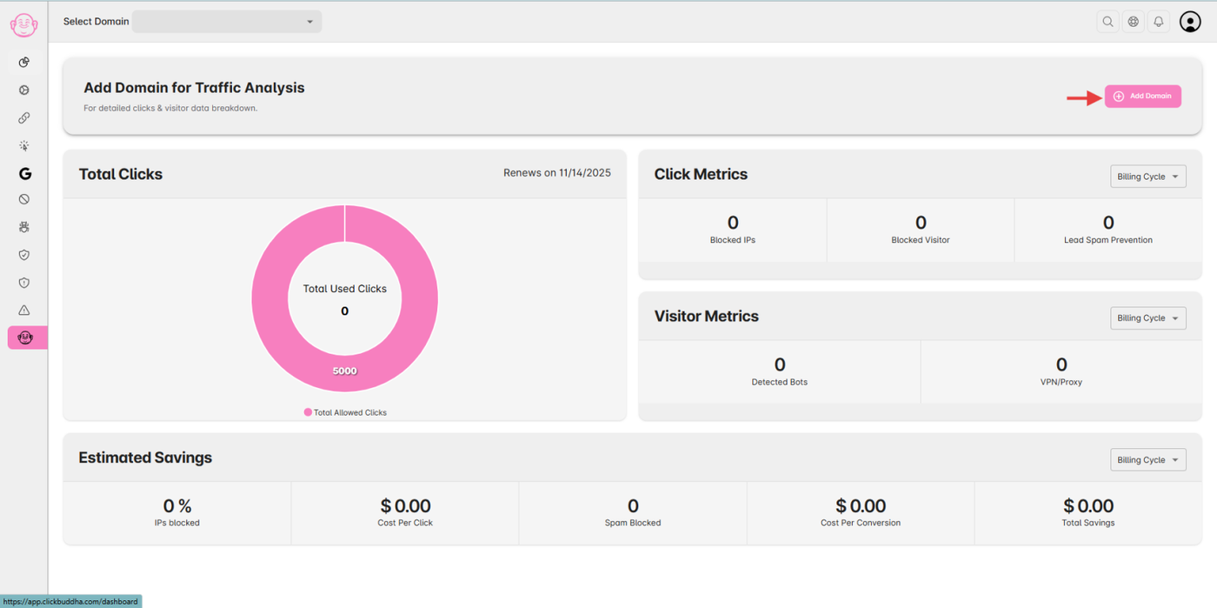
Task: Open Estimated Savings Billing Cycle dropdown
Action: click(1148, 460)
